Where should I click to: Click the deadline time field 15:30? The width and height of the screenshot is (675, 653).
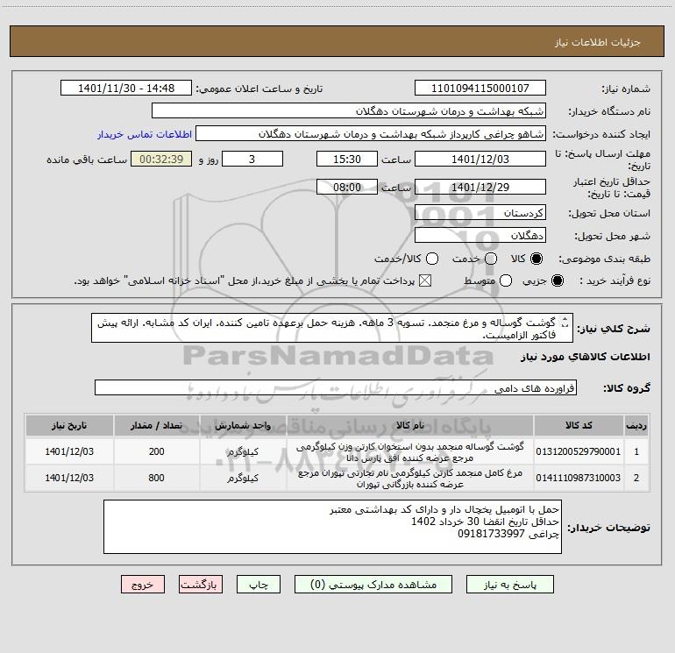coord(347,159)
